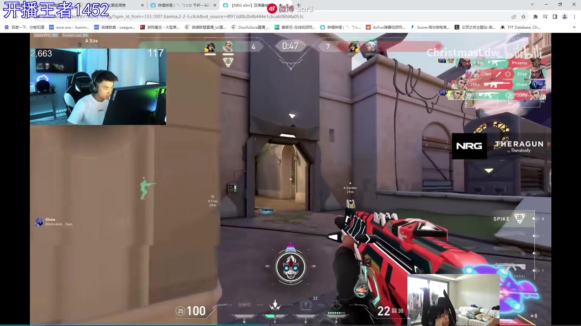Open the 百度一下,你就知道 bookmark
581x326 pixels.
[24, 27]
